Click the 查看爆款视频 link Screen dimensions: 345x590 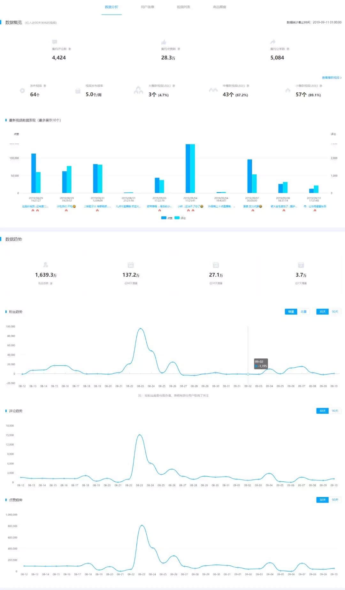(332, 78)
